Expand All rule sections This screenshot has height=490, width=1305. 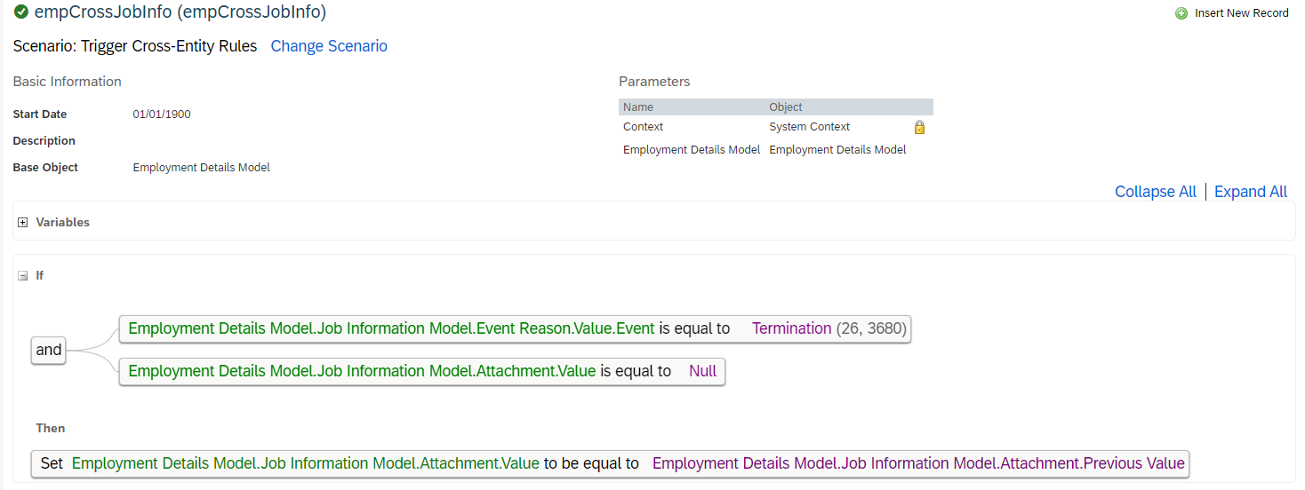[x=1251, y=192]
